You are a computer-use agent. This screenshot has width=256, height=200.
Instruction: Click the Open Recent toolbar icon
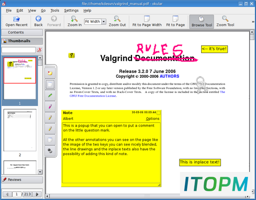[x=16, y=19]
